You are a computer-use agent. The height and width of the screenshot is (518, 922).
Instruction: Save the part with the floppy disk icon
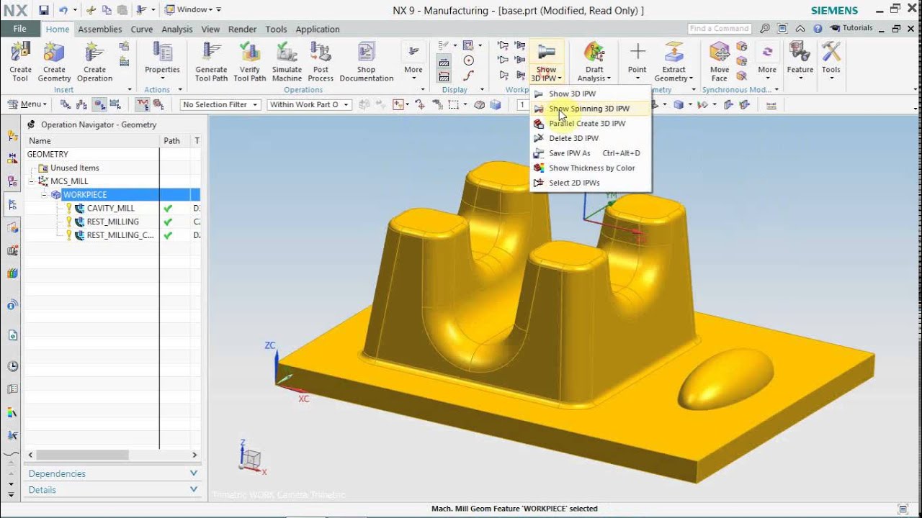point(44,10)
